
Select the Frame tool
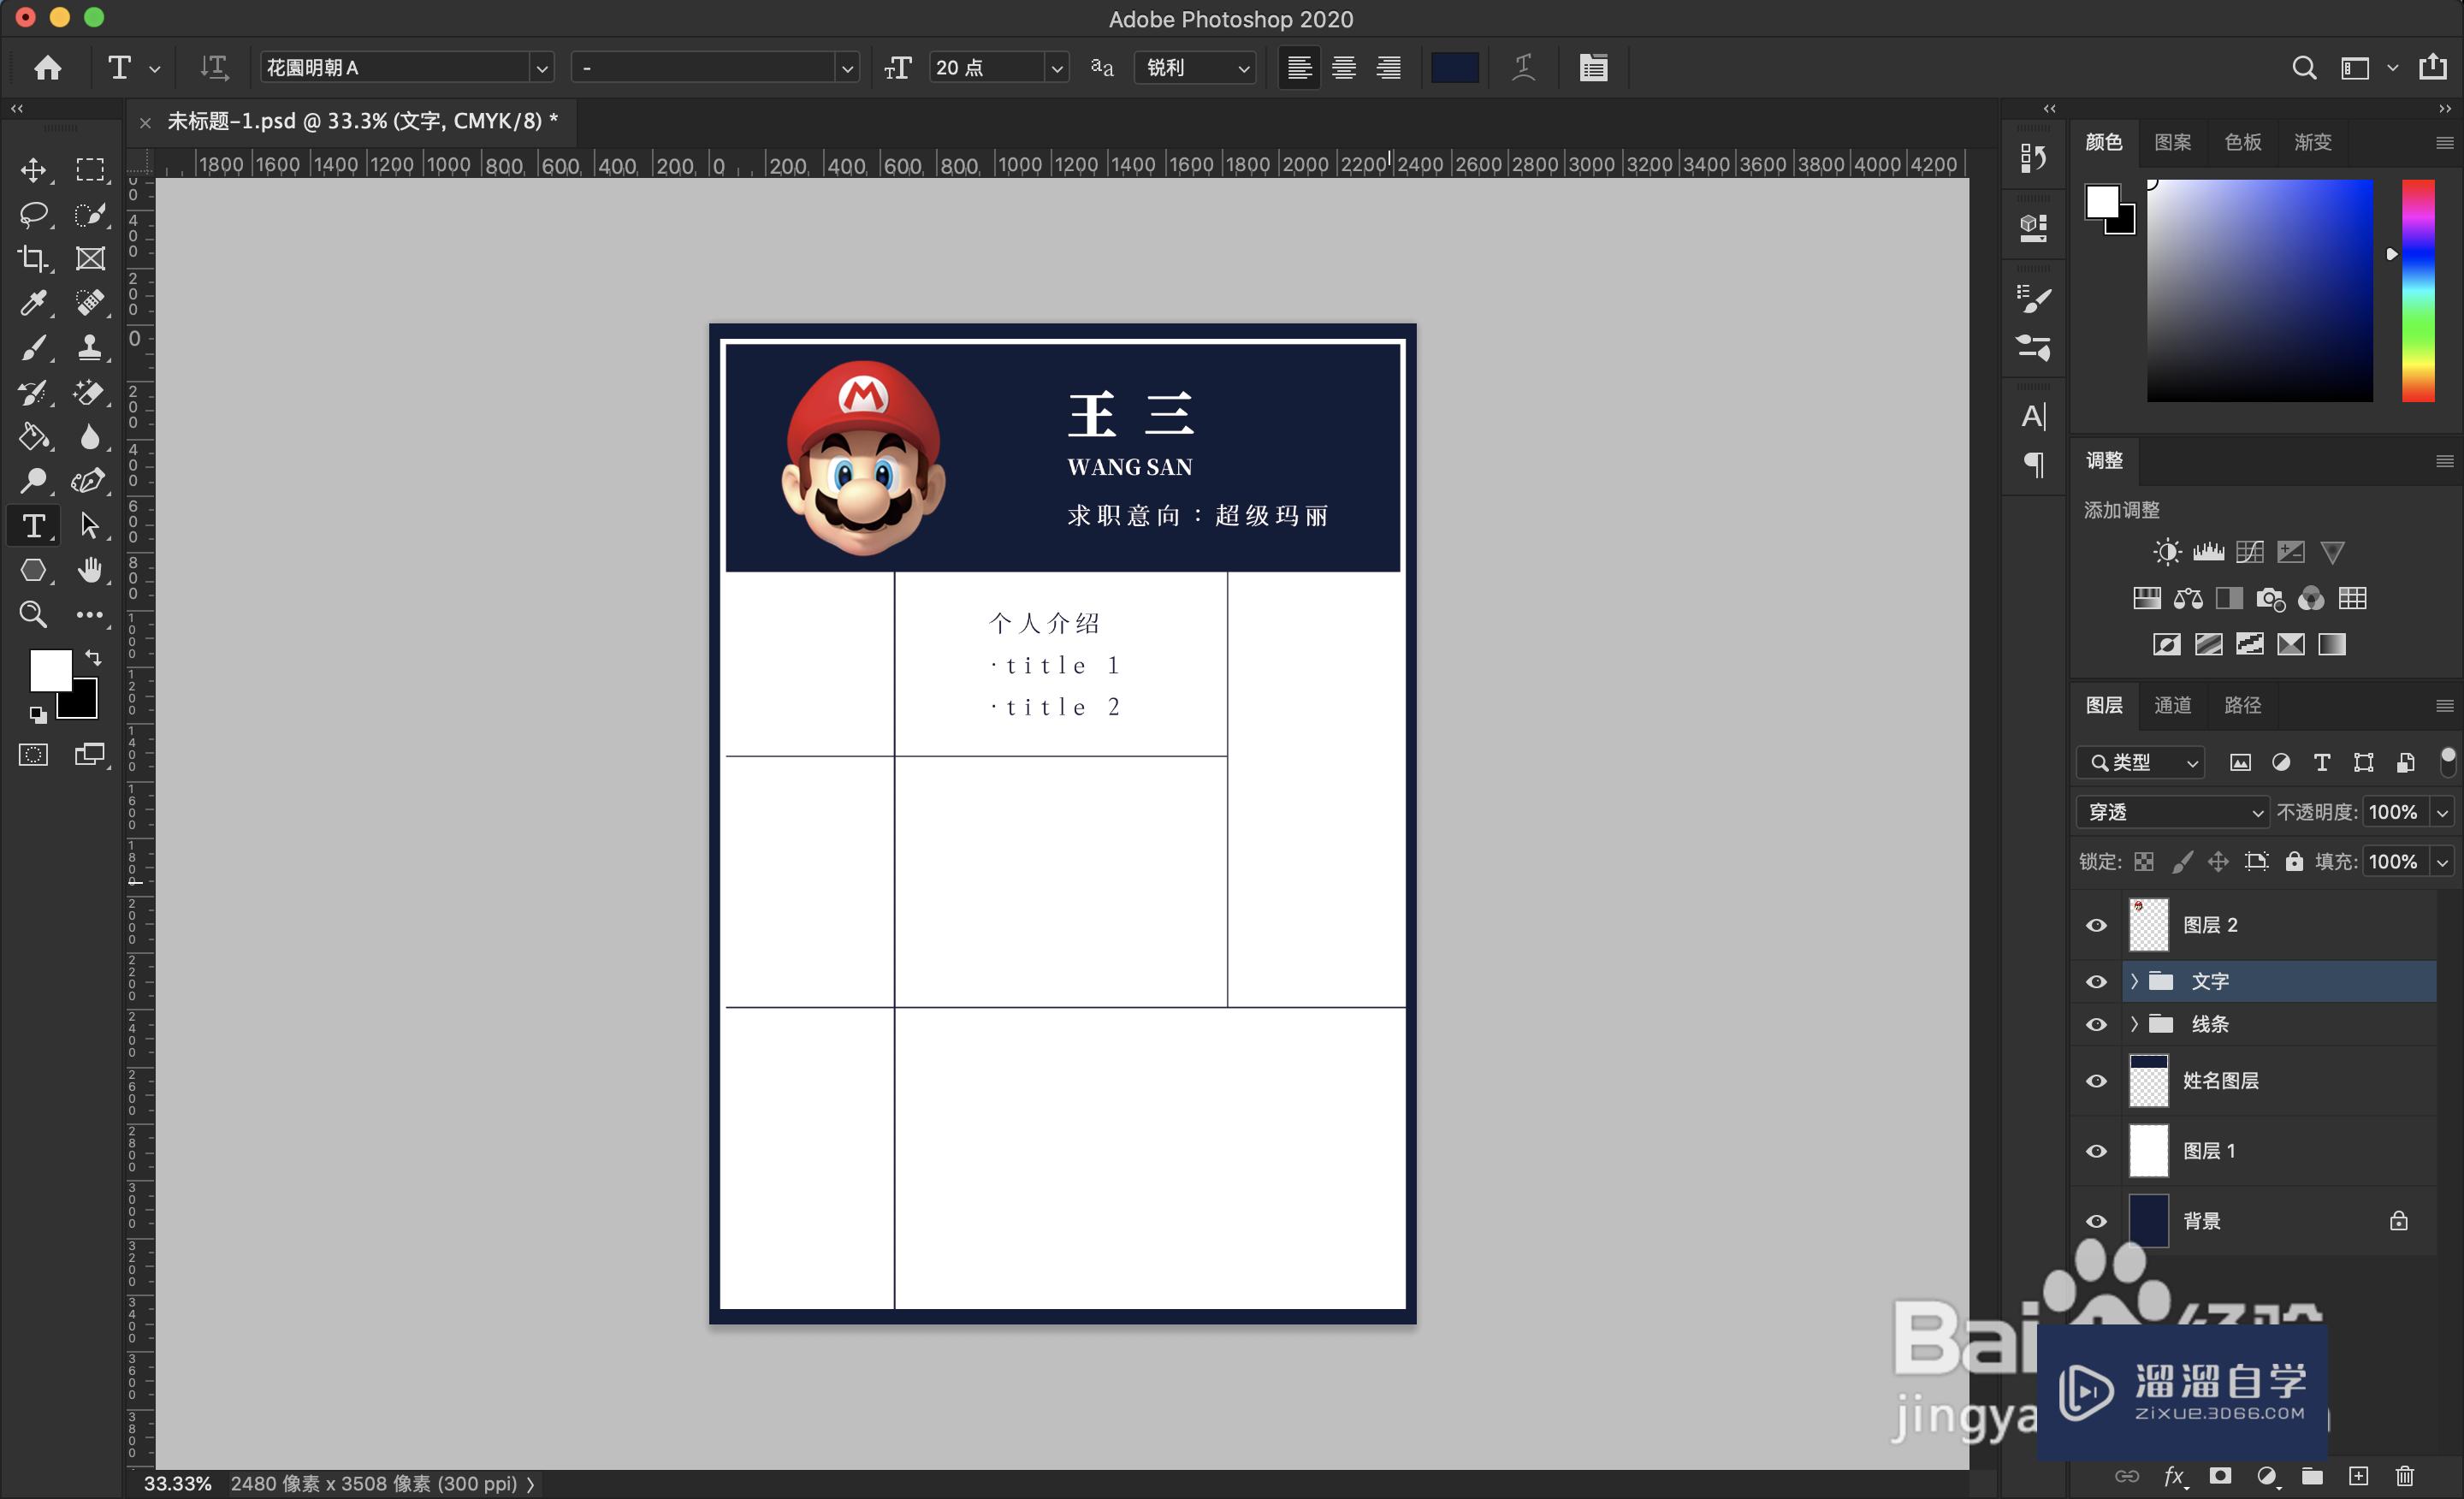click(x=90, y=258)
